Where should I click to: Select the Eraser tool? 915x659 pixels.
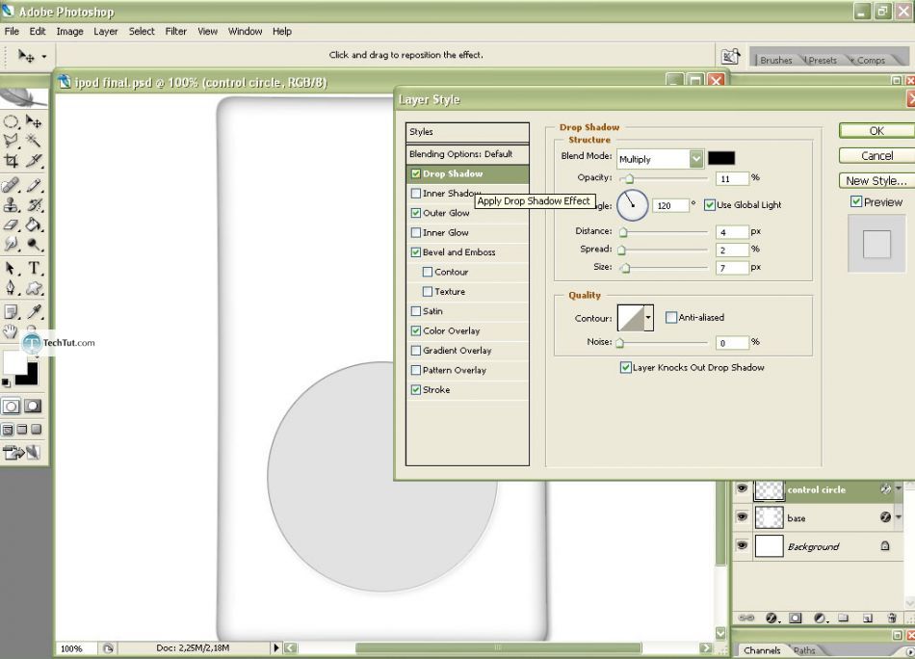(11, 224)
